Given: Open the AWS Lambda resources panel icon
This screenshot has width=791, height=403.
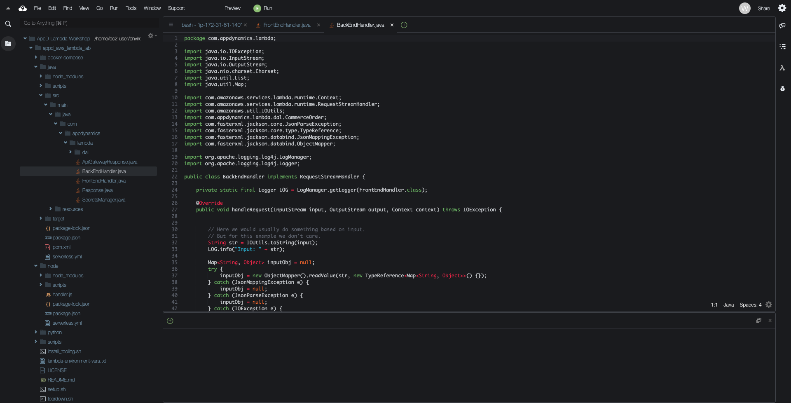Looking at the screenshot, I should coord(782,68).
